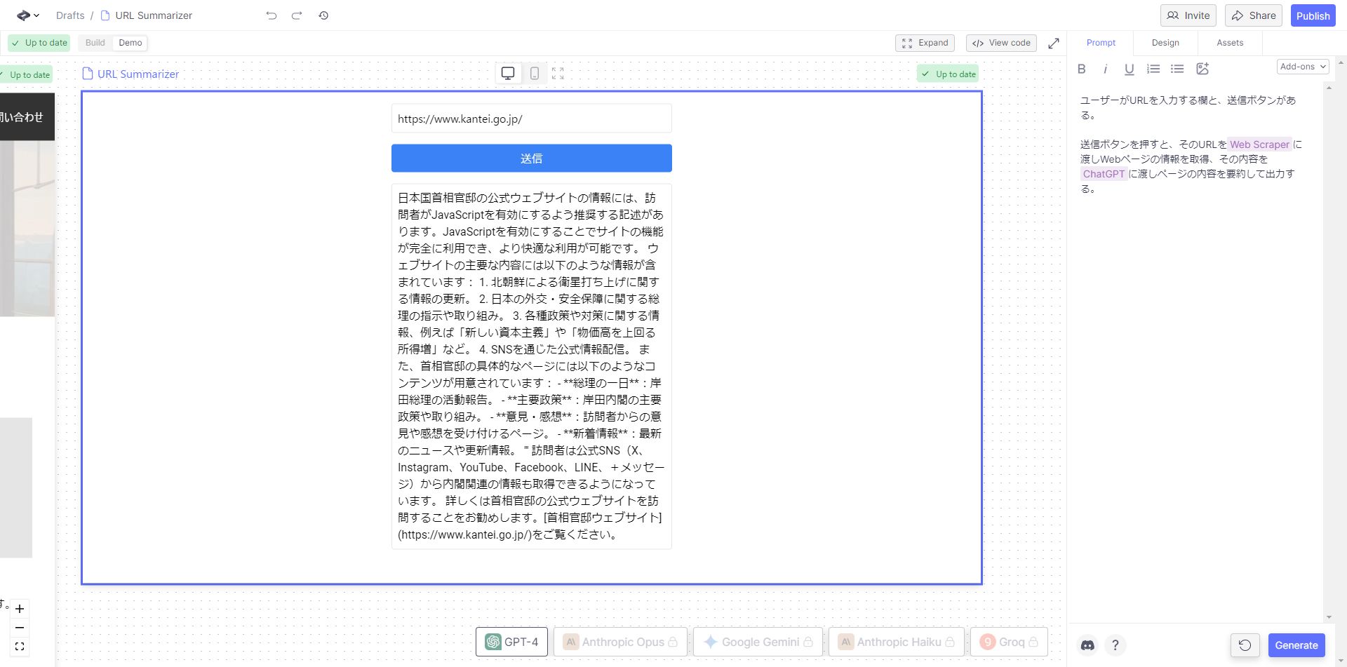Switch to desktop preview mode
Image resolution: width=1347 pixels, height=667 pixels.
coord(507,73)
